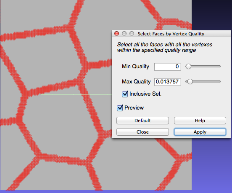The width and height of the screenshot is (232, 193).
Task: Click the Apply button
Action: [200, 132]
